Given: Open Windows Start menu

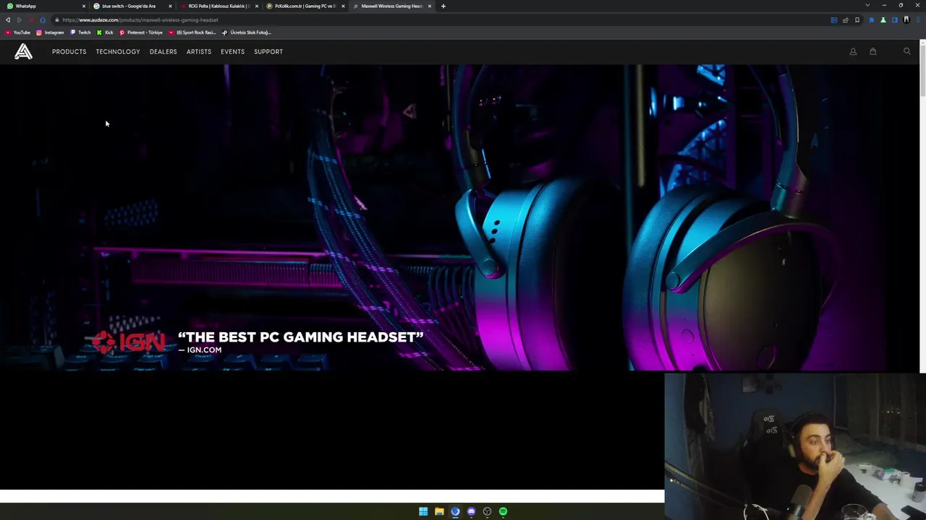Looking at the screenshot, I should pos(423,511).
